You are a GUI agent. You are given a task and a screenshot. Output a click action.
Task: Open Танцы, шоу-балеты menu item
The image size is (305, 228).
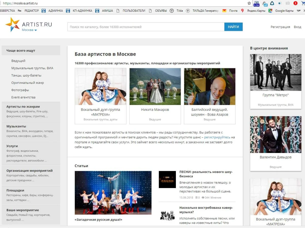point(26,75)
